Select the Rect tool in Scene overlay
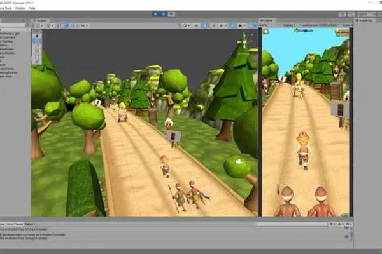 pyautogui.click(x=37, y=57)
